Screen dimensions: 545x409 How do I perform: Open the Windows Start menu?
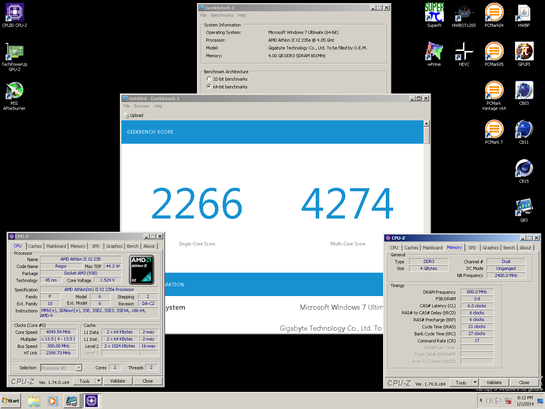(x=11, y=401)
